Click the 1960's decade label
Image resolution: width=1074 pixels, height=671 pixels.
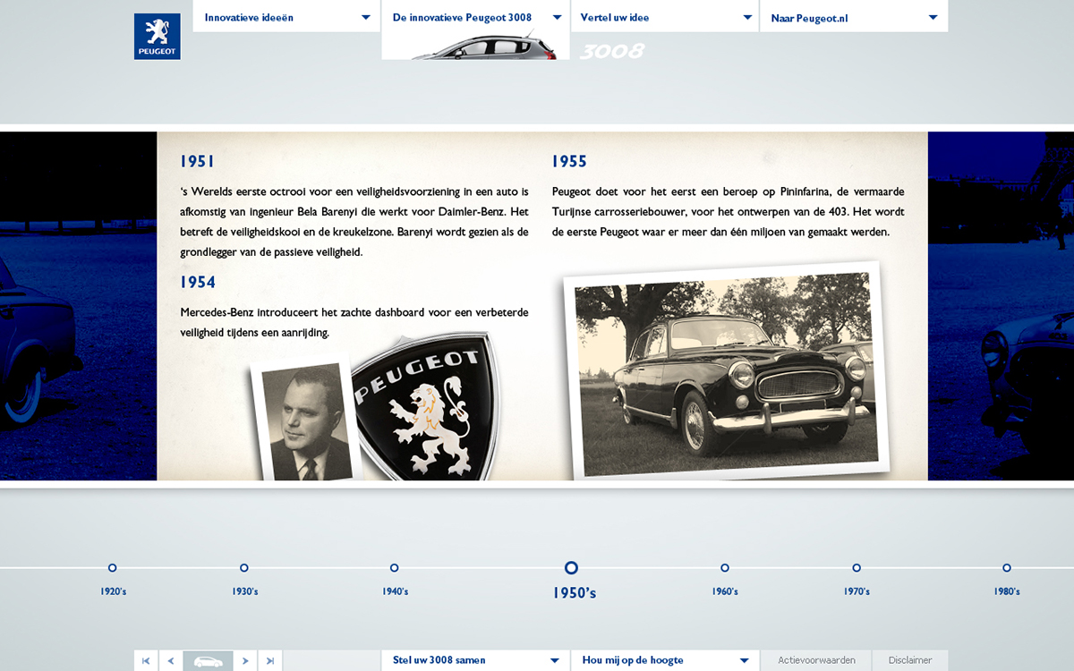pyautogui.click(x=725, y=591)
